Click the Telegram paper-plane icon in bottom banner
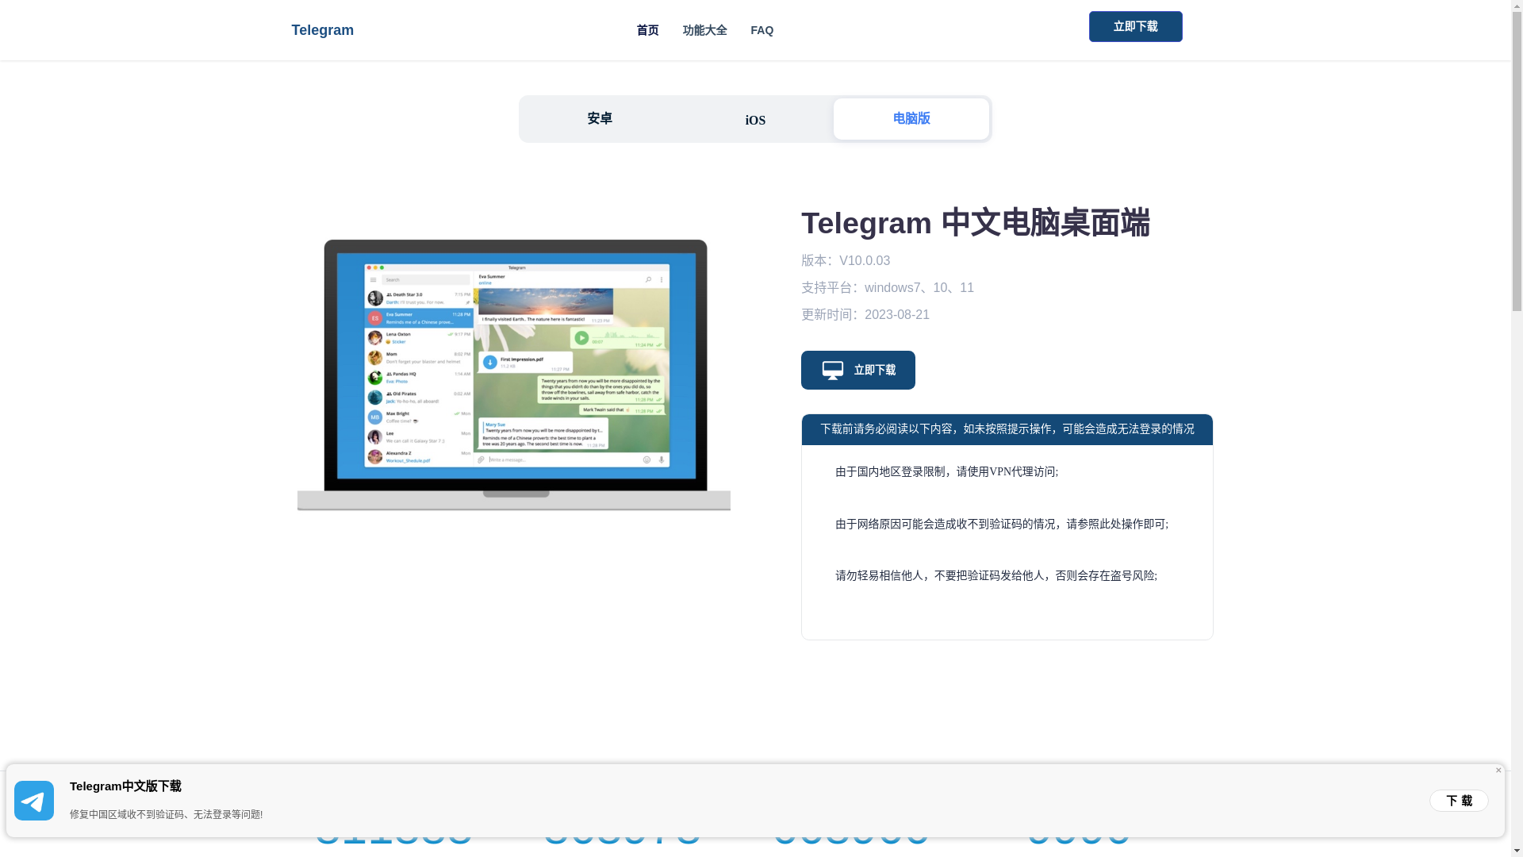This screenshot has width=1523, height=857. tap(34, 801)
